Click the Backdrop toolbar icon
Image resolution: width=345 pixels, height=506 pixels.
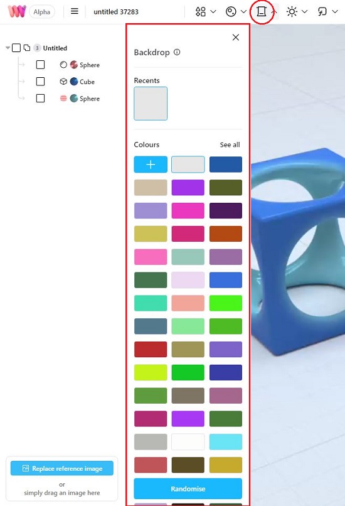coord(262,12)
